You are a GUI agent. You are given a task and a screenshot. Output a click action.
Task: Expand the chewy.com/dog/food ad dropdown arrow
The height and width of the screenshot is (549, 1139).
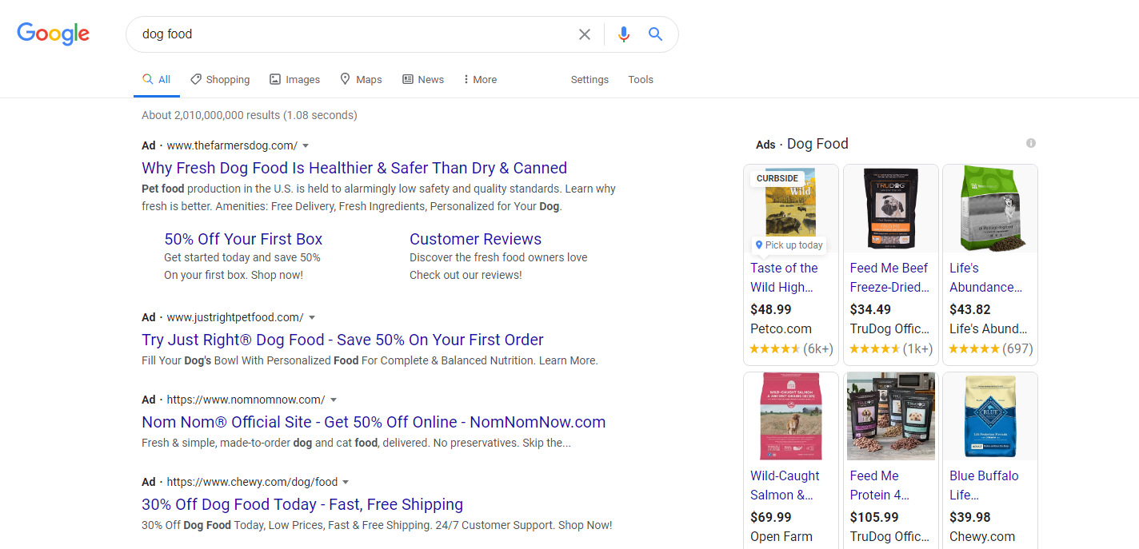click(x=346, y=482)
